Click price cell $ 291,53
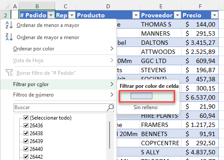Image resolution: width=224 pixels, height=160 pixels. (200, 33)
